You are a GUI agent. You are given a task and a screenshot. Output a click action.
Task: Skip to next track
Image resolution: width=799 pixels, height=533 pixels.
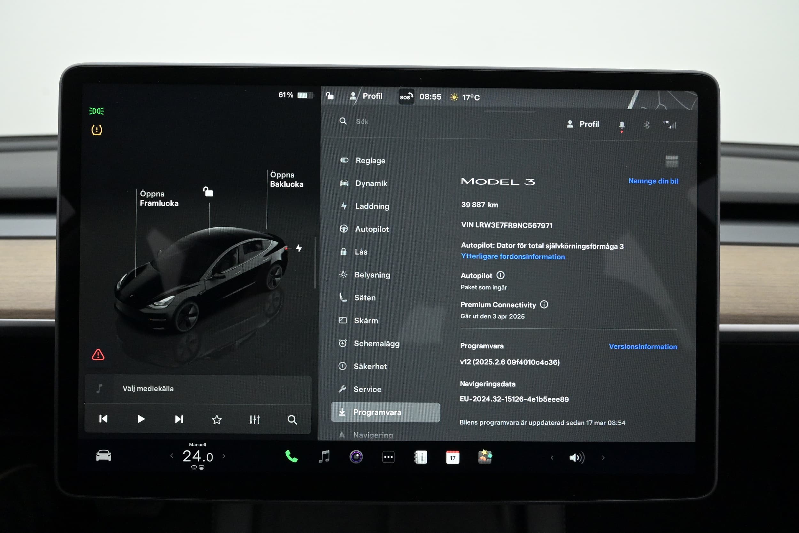pyautogui.click(x=179, y=419)
